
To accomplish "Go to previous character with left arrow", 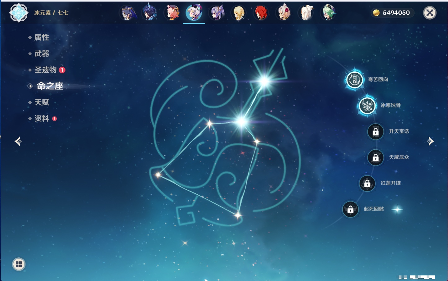I will click(18, 141).
